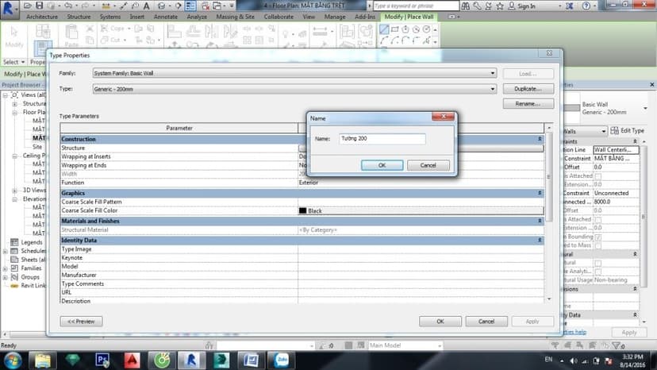Click OK in the Name dialog
Screen dimensions: 657x370
click(x=382, y=165)
